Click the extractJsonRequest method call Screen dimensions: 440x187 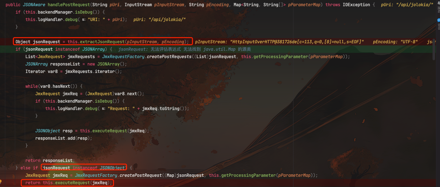[102, 42]
